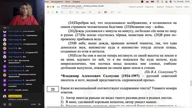
Task: Choose the Rectangular Selection tool
Action: point(52,12)
